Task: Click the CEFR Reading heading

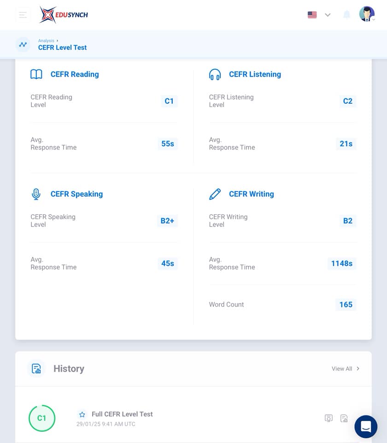Action: tap(75, 74)
